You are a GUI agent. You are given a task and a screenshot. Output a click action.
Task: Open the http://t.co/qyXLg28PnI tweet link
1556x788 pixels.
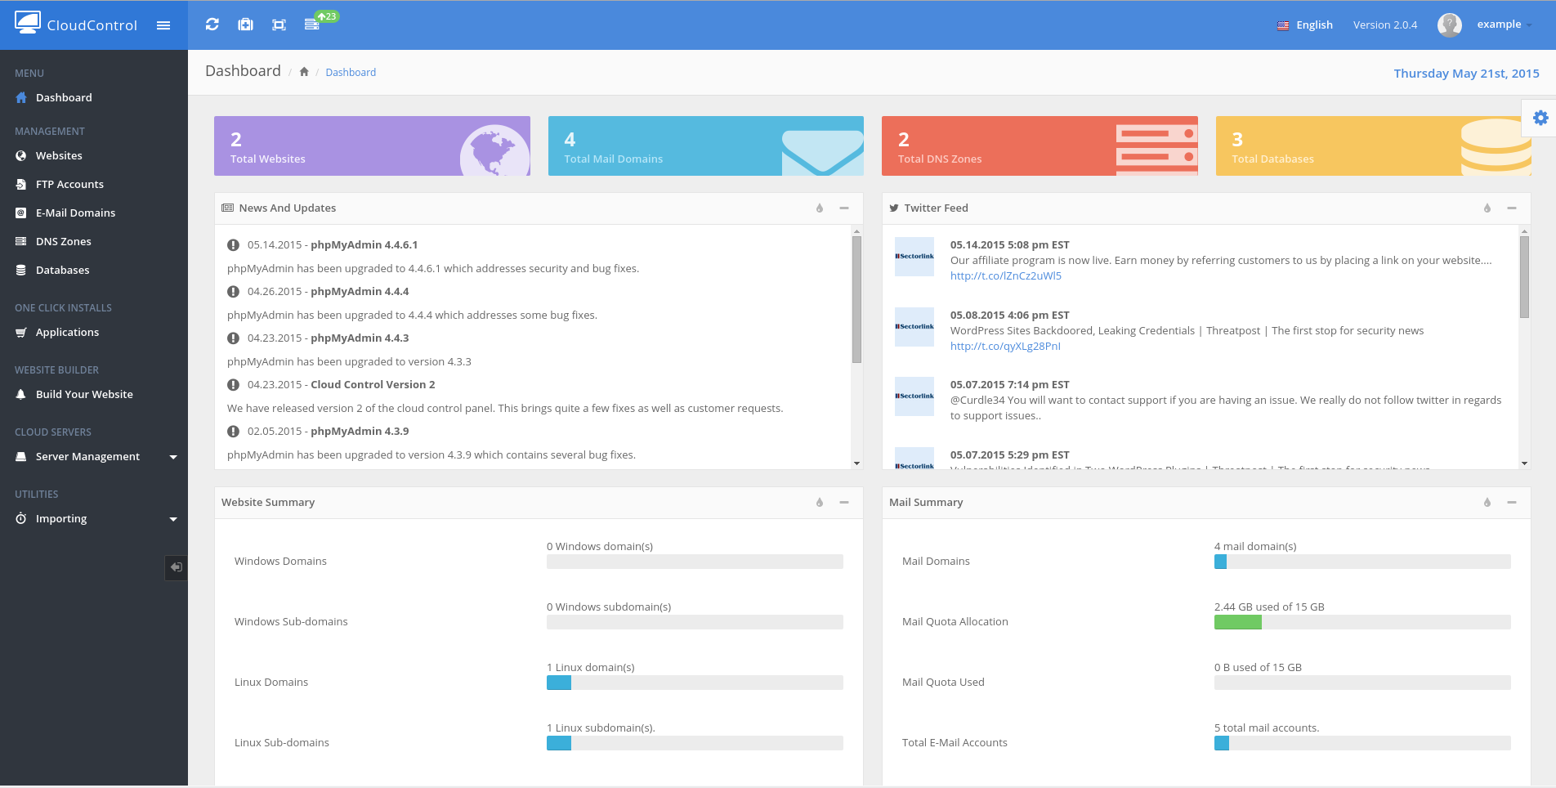[x=1005, y=347]
